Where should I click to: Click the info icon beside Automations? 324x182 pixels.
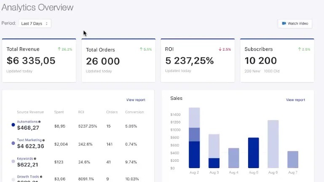[40, 122]
